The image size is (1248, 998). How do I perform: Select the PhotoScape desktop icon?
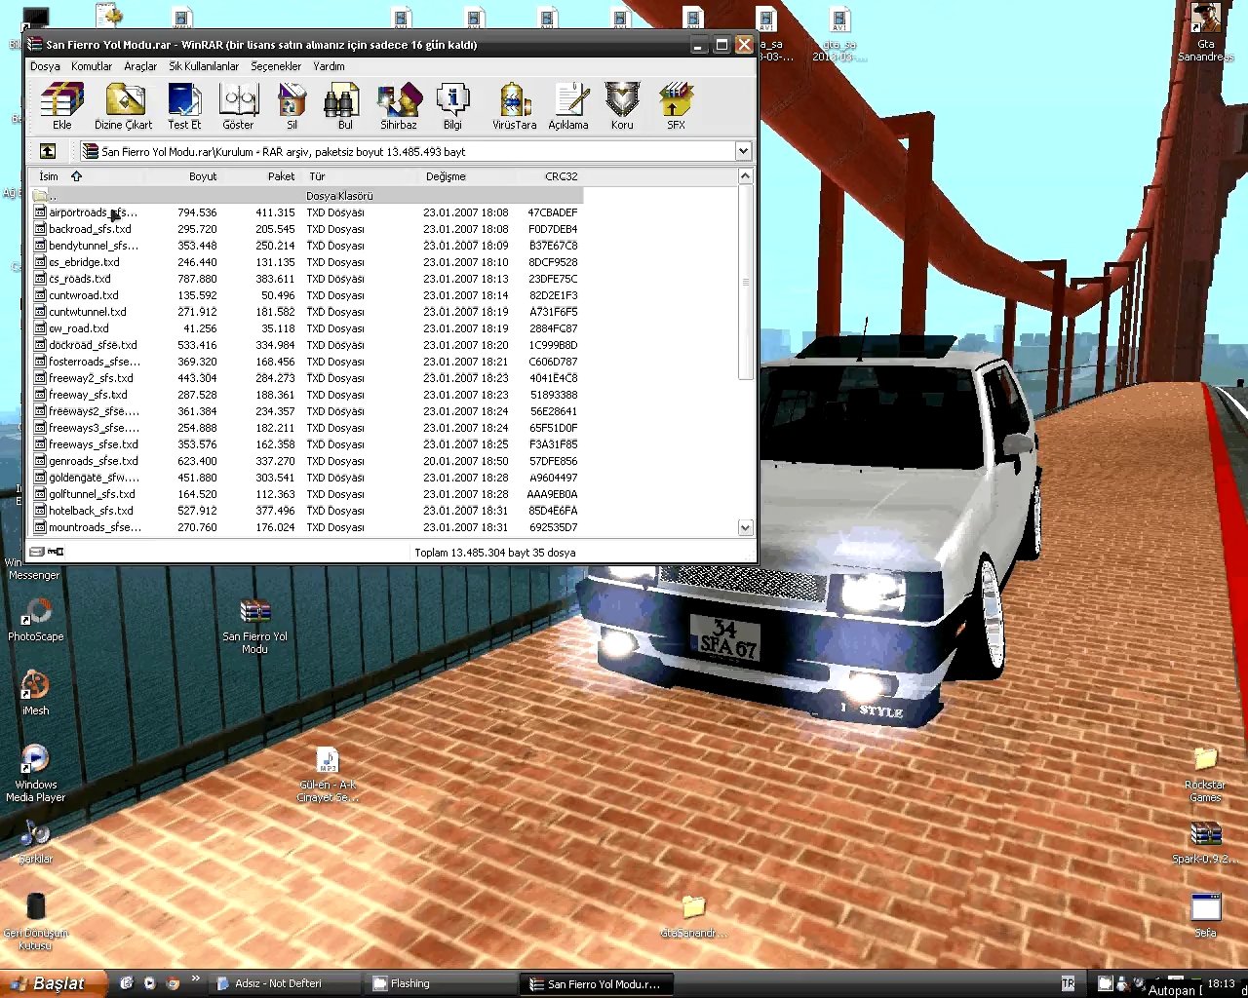[36, 620]
